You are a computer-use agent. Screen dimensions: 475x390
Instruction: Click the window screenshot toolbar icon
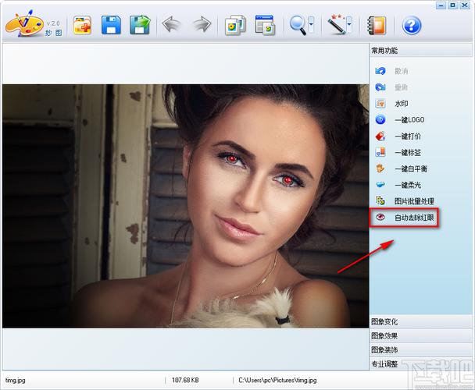point(265,25)
